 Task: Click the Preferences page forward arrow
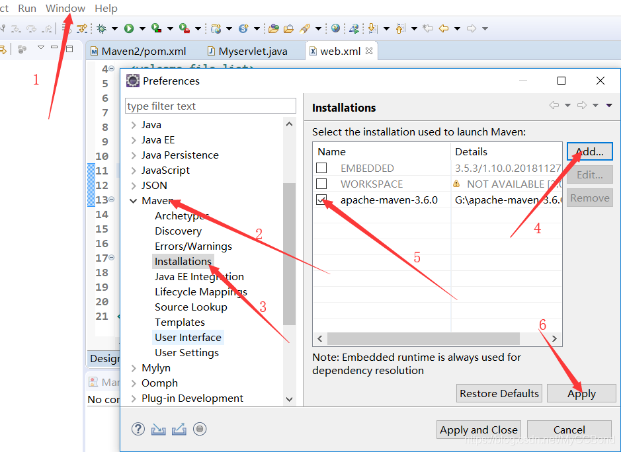point(582,105)
